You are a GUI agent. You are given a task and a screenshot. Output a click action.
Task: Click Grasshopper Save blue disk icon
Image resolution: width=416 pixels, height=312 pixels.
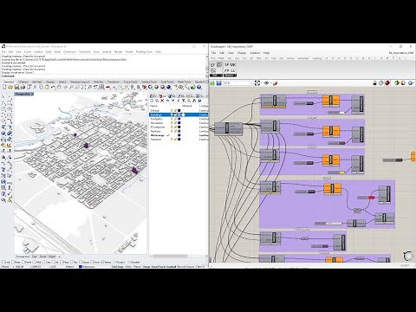point(218,83)
